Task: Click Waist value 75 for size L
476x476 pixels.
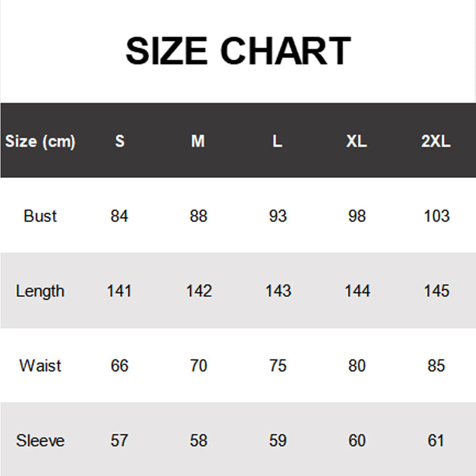Action: click(x=278, y=365)
